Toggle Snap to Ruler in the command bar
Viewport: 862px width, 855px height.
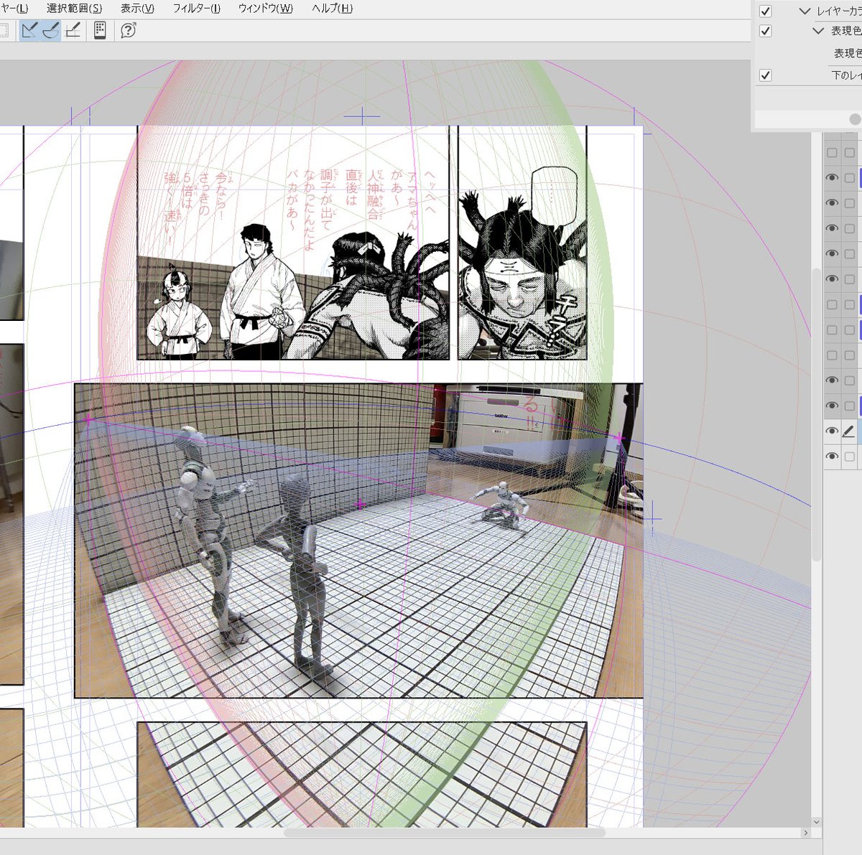click(x=29, y=30)
